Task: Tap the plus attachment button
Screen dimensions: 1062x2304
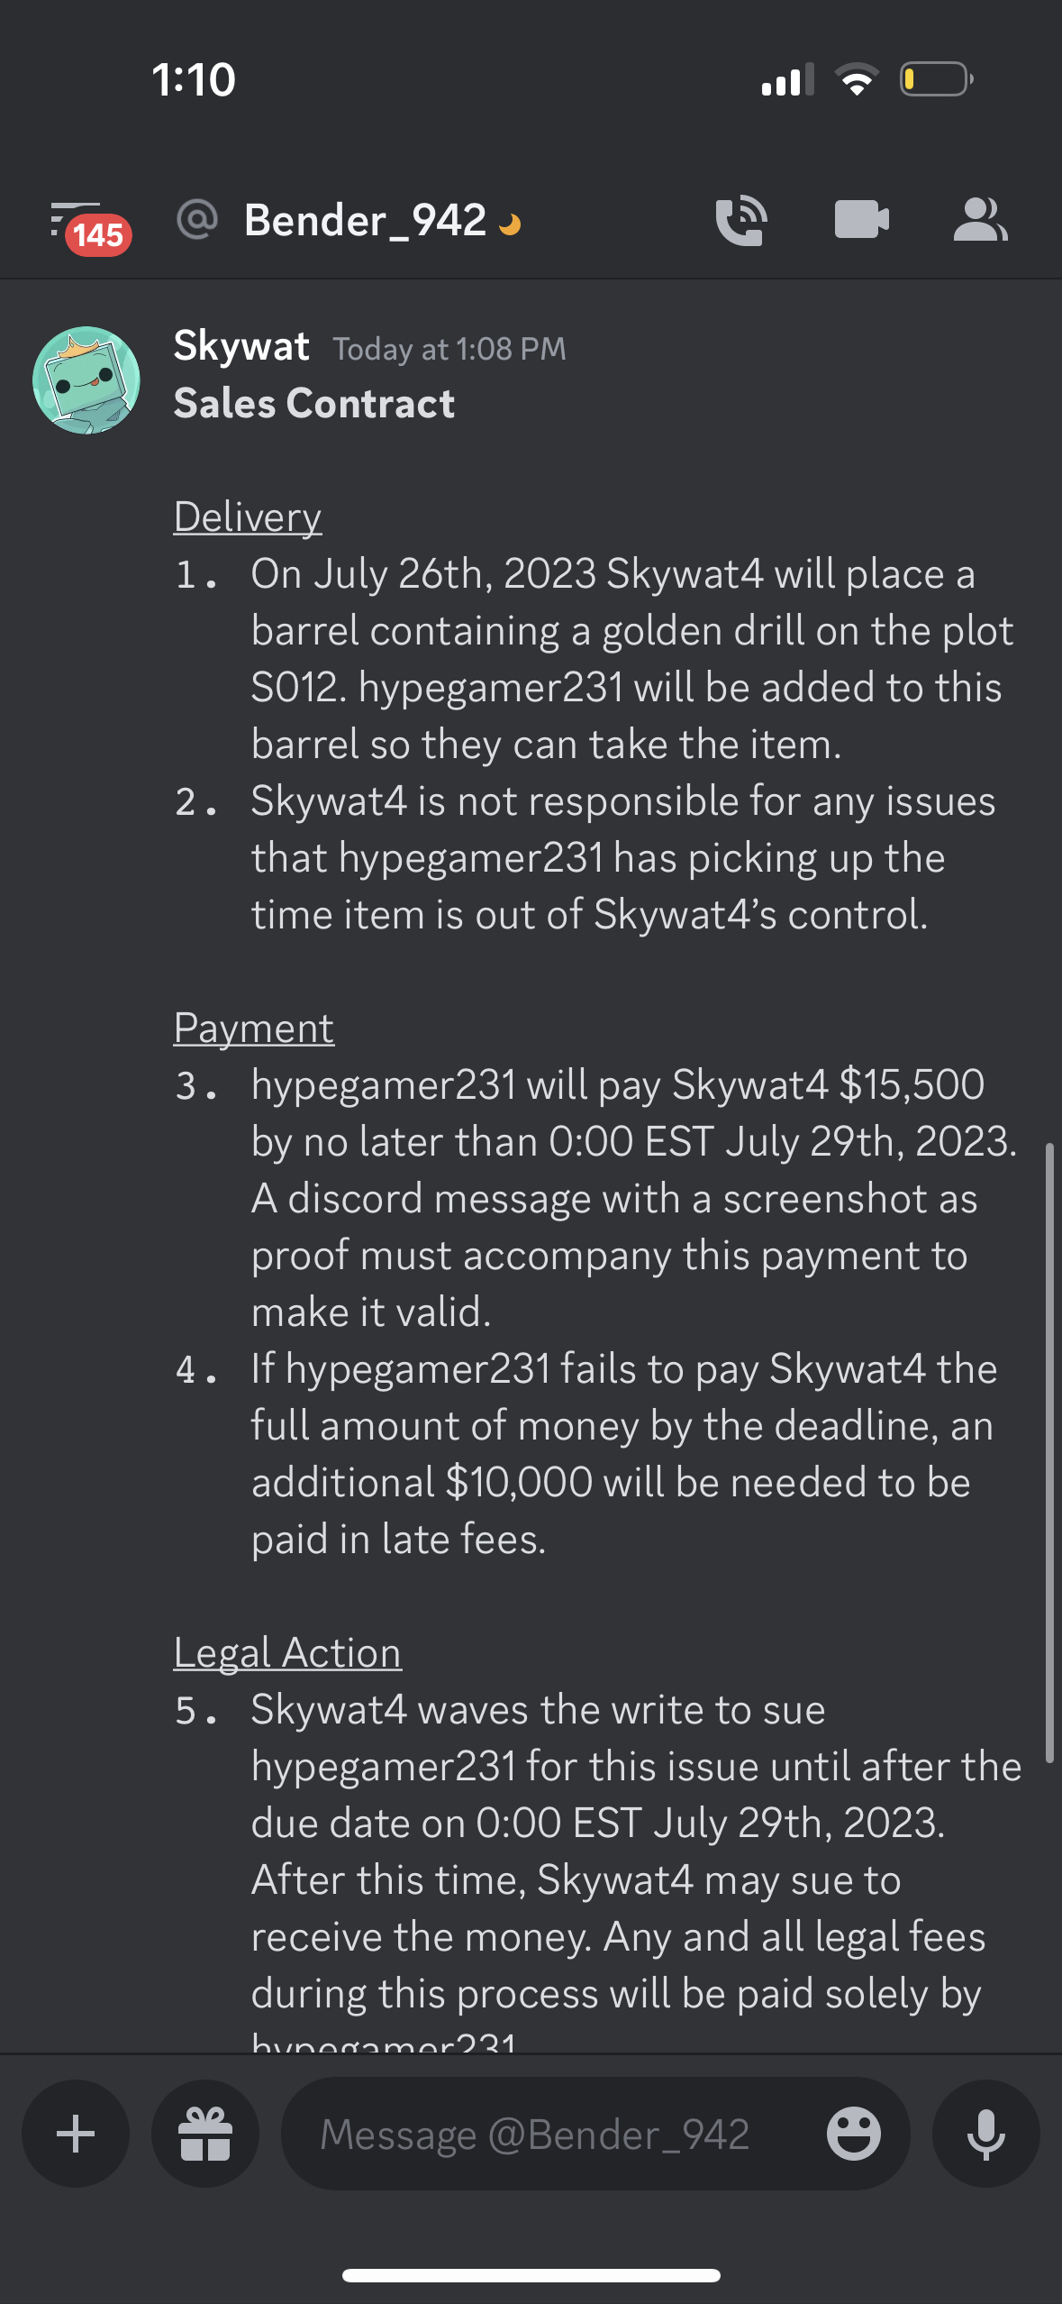Action: click(x=76, y=2134)
